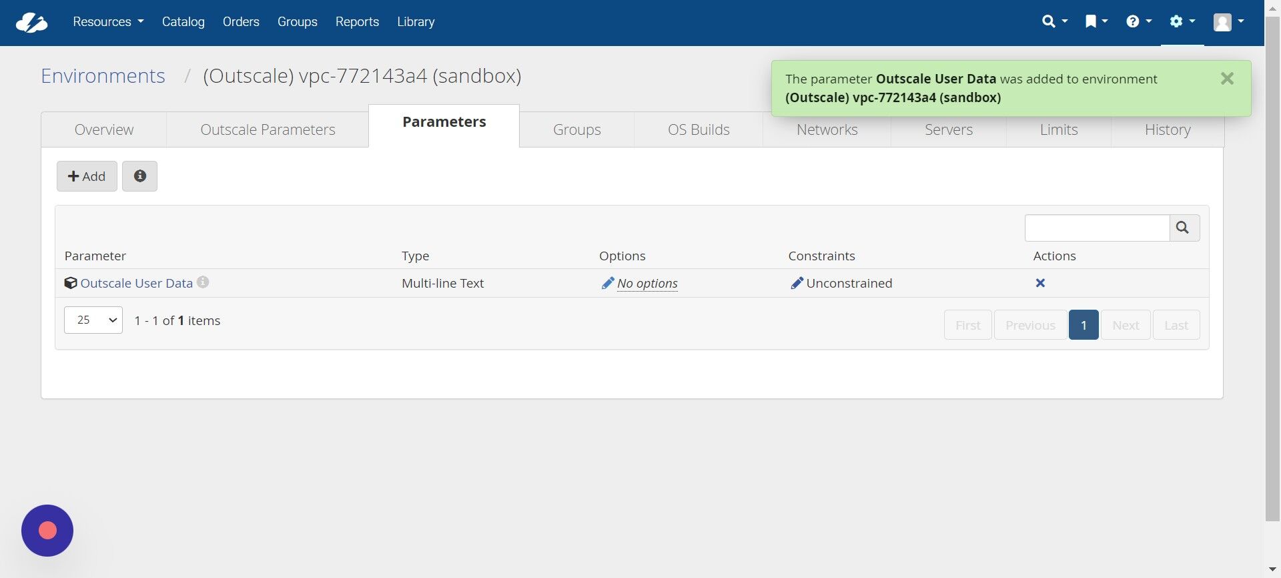Screen dimensions: 1281x578
Task: Switch to the Overview tab
Action: pos(104,129)
